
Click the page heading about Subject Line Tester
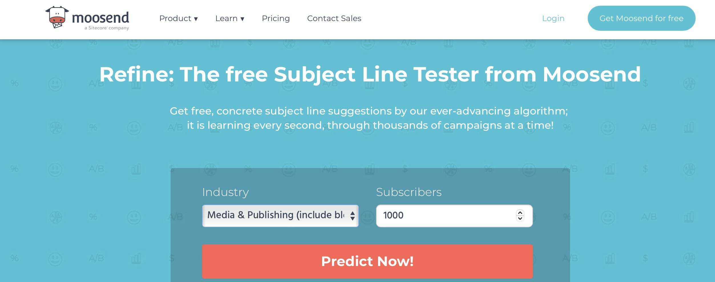coord(370,75)
